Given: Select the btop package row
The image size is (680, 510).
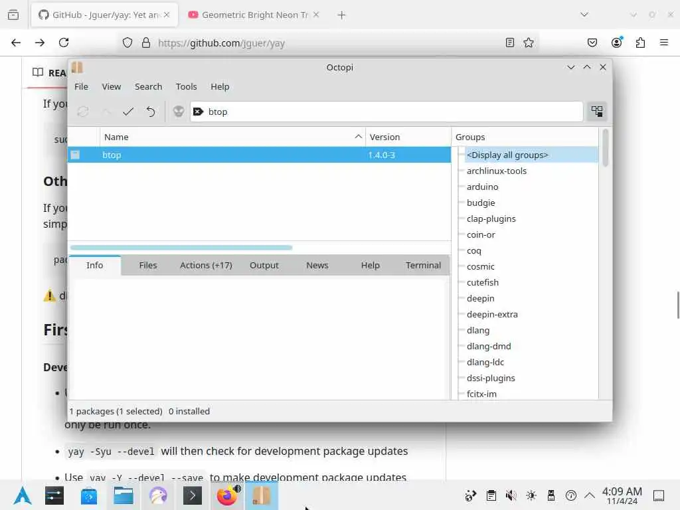Looking at the screenshot, I should pyautogui.click(x=260, y=155).
